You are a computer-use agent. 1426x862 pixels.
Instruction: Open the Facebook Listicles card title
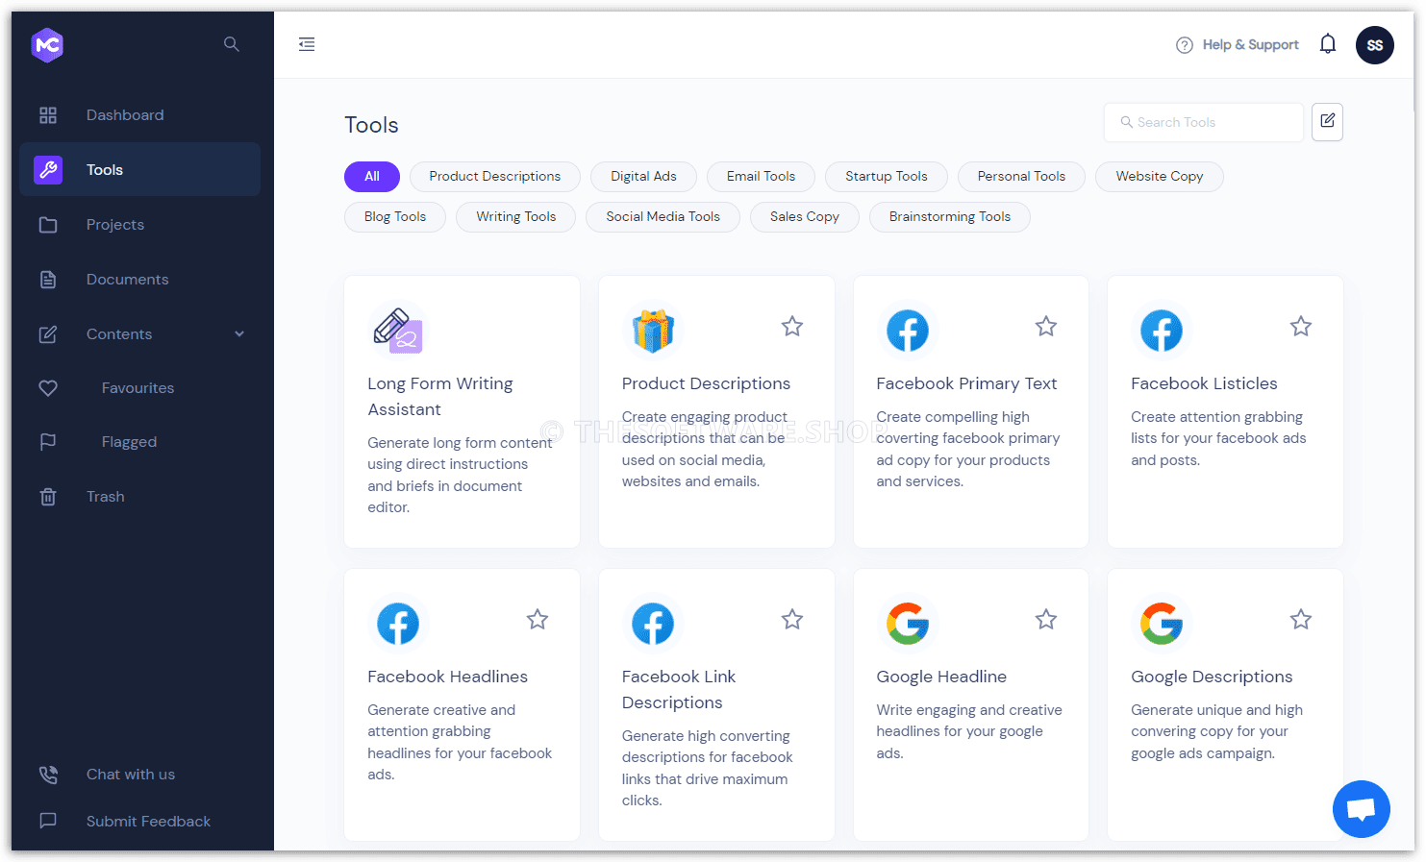click(x=1204, y=383)
